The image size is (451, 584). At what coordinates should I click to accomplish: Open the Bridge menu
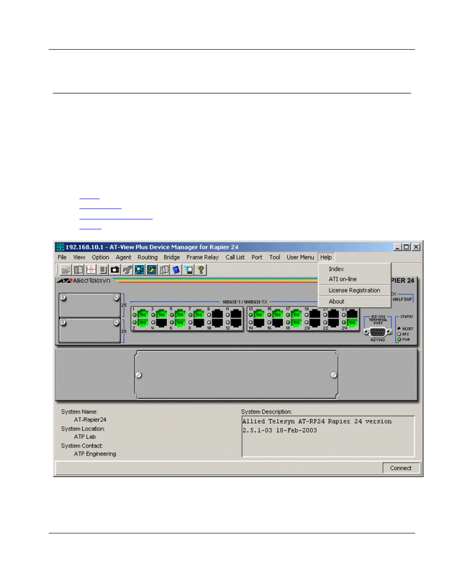(172, 257)
